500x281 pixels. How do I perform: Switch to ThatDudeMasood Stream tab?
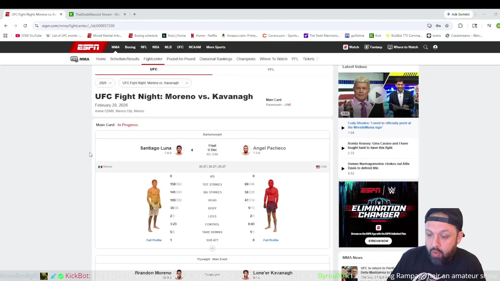[97, 14]
